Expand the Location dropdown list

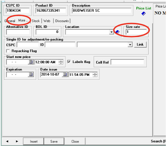pos(111,32)
